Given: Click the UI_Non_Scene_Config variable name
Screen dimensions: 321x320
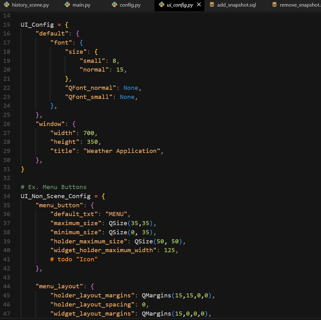Looking at the screenshot, I should click(x=55, y=196).
